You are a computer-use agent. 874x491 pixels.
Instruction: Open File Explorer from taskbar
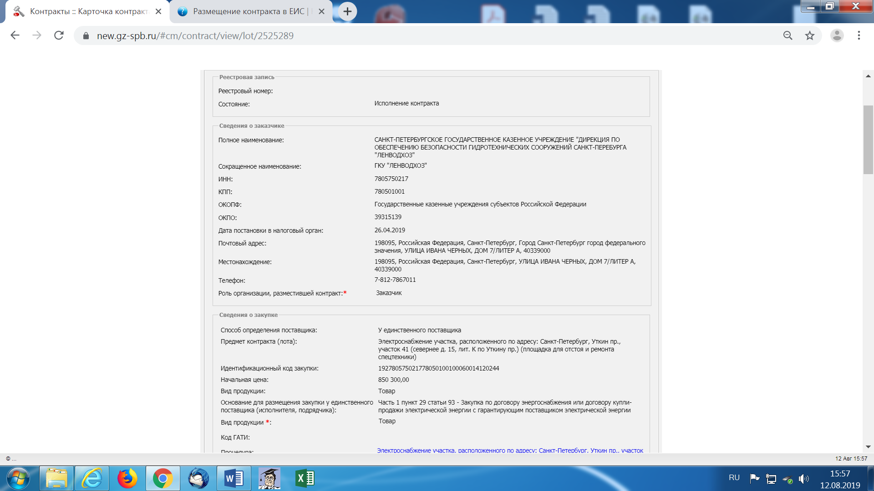[x=56, y=478]
